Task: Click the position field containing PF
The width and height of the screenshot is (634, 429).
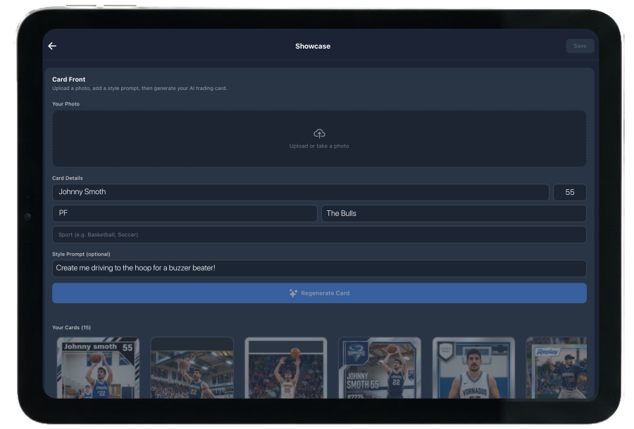Action: pos(185,213)
